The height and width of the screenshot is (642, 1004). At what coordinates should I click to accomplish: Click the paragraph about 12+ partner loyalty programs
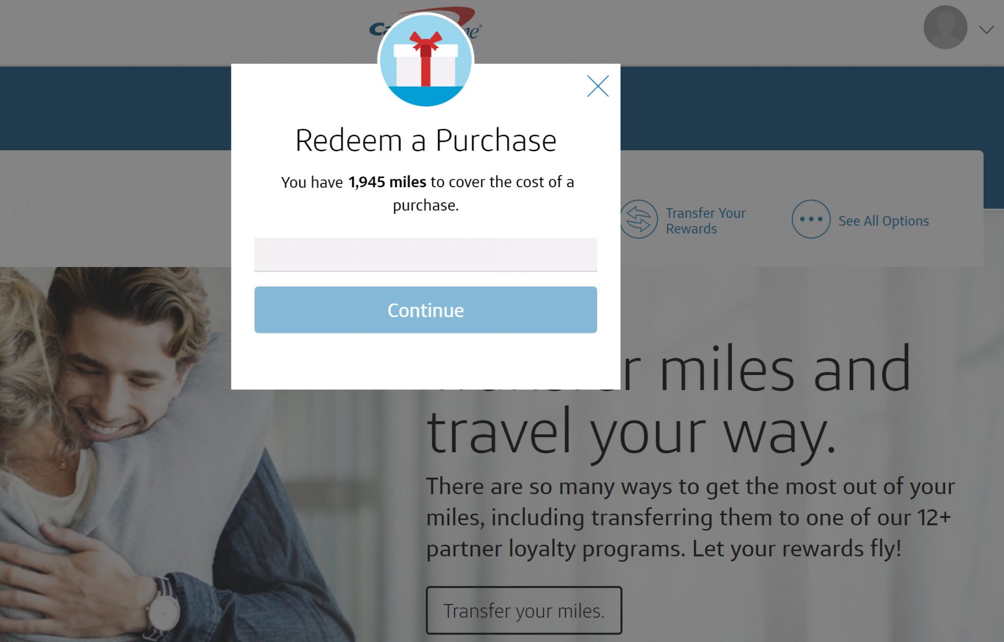[691, 517]
